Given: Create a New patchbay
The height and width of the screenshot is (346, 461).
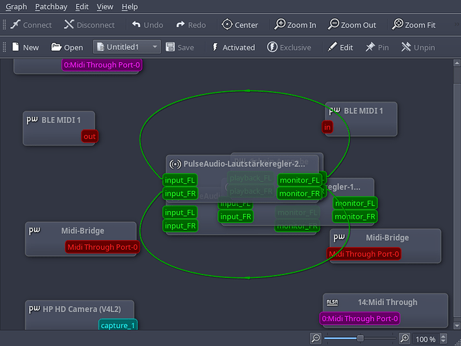Looking at the screenshot, I should pyautogui.click(x=25, y=47).
